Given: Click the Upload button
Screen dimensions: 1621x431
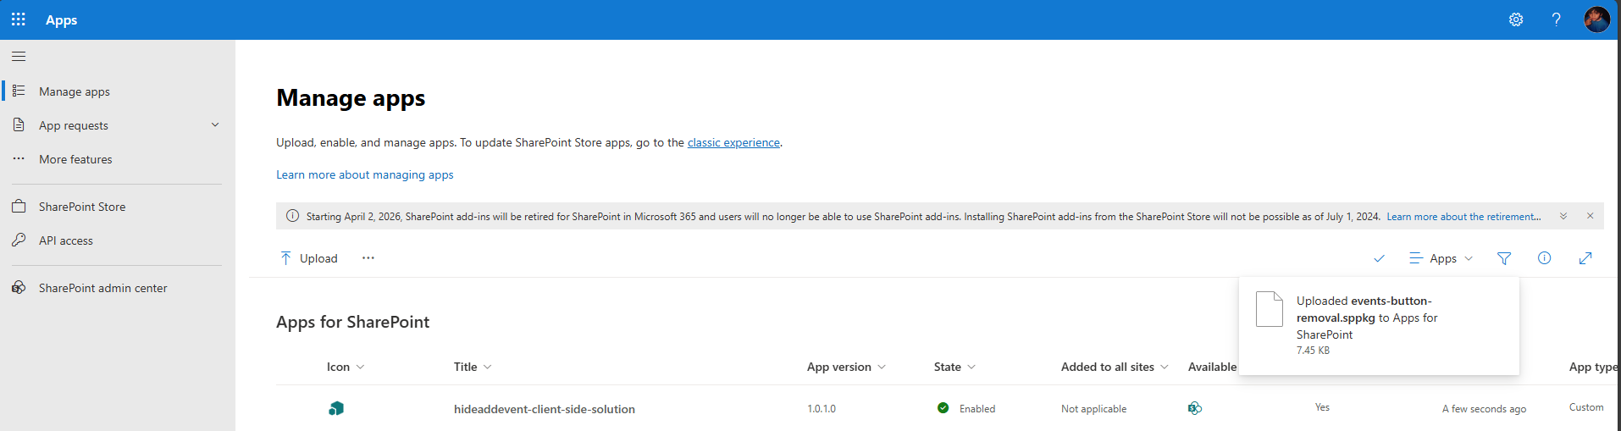Looking at the screenshot, I should coord(309,258).
